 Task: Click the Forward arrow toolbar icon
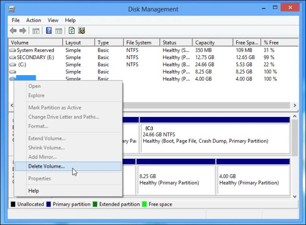23,31
